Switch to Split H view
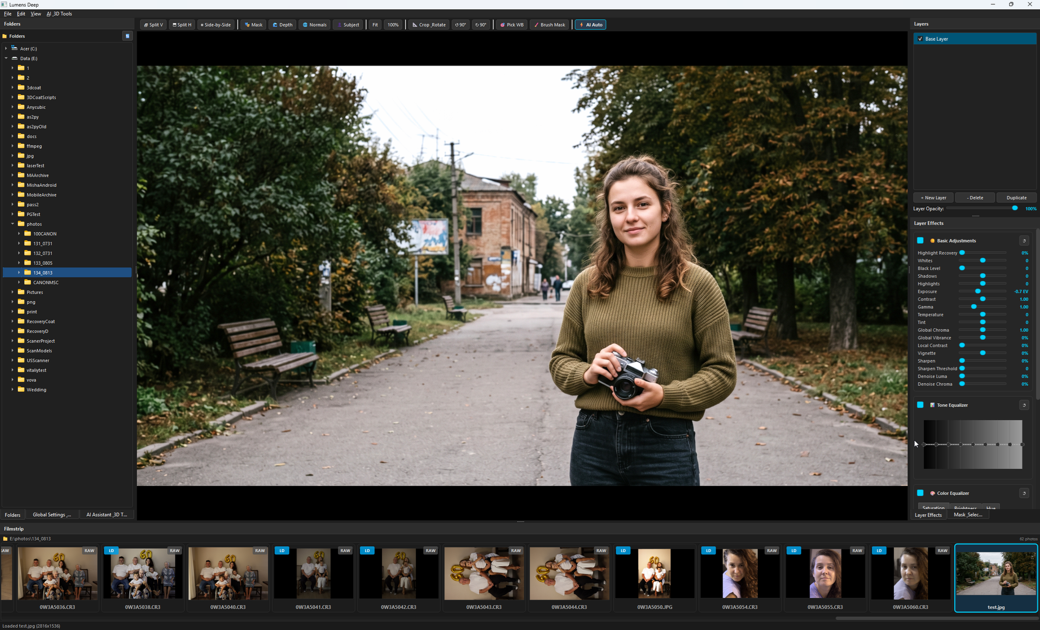1040x630 pixels. (x=182, y=25)
